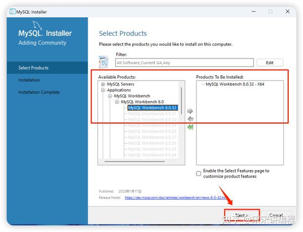Collapse the Applications tree node
The image size is (303, 232).
(103, 90)
